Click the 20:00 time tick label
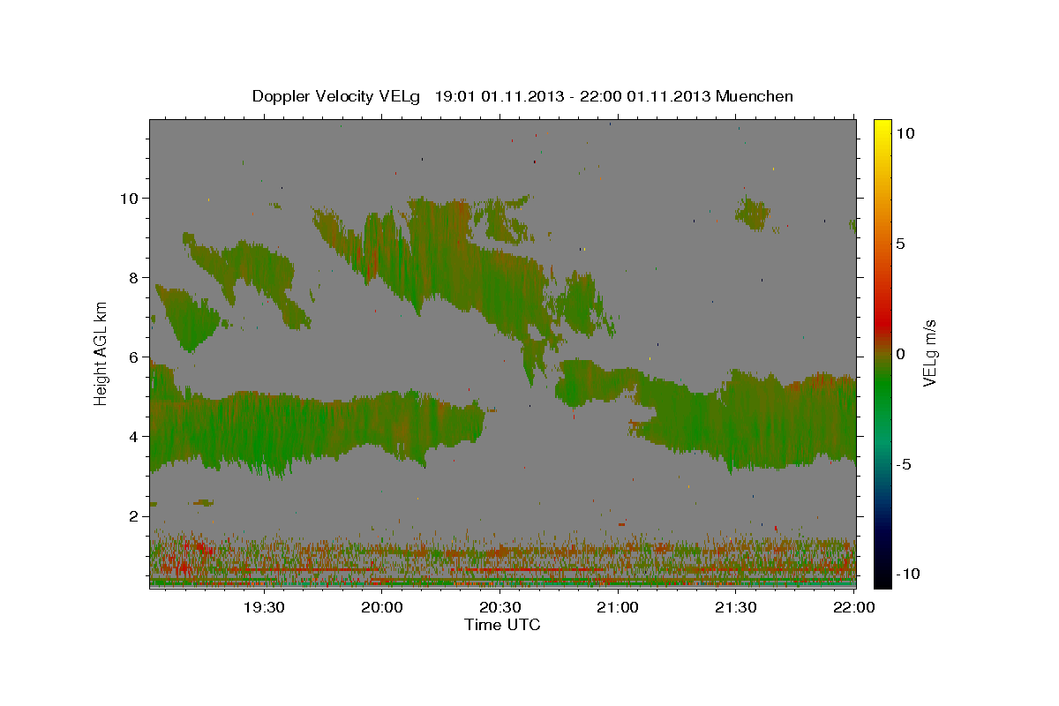Screen dimensions: 1059x706 (x=382, y=607)
